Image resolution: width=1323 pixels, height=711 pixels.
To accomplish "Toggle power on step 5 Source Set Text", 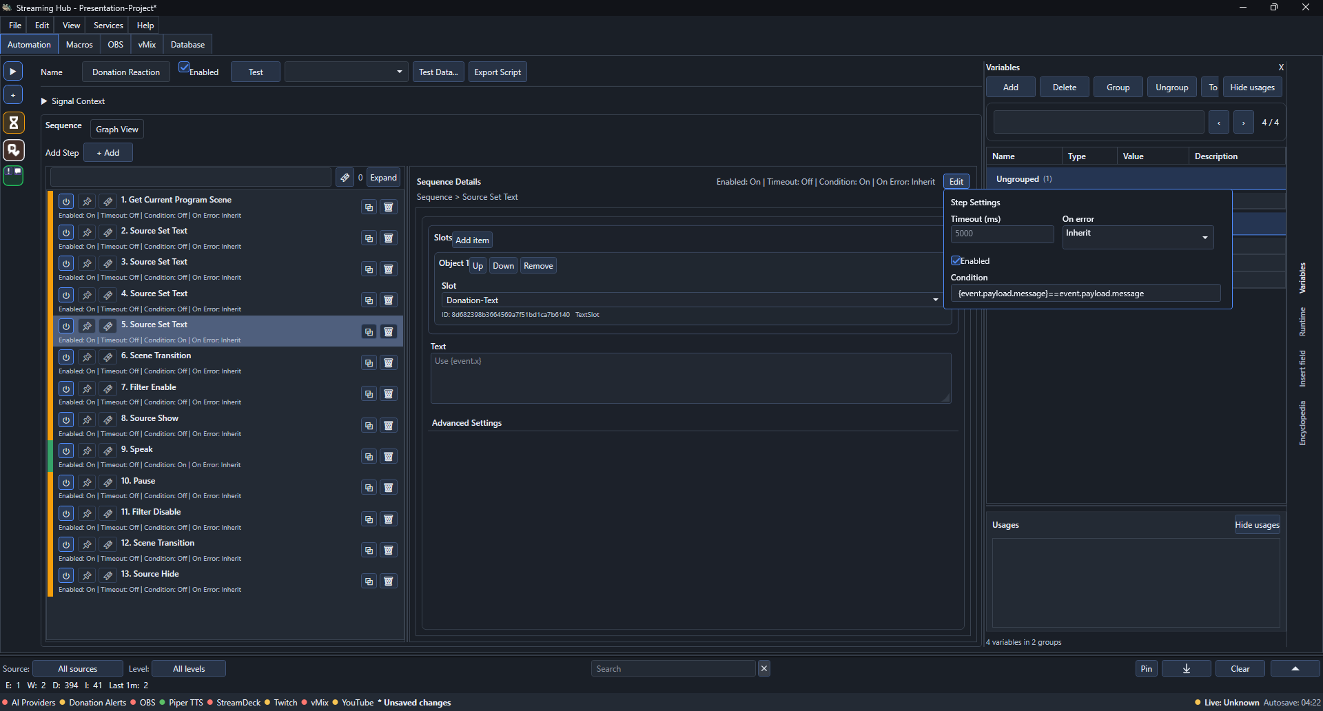I will tap(66, 327).
